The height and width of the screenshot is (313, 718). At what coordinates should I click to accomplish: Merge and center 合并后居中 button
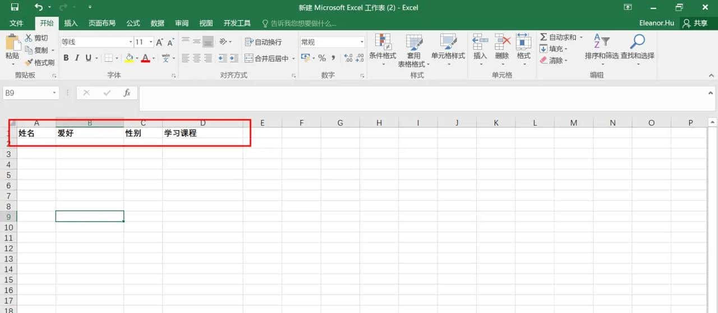[x=266, y=58]
